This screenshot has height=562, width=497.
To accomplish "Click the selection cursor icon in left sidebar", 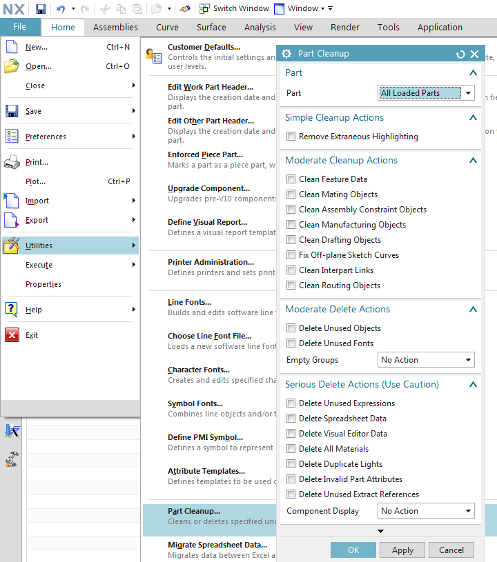I will coord(12,431).
